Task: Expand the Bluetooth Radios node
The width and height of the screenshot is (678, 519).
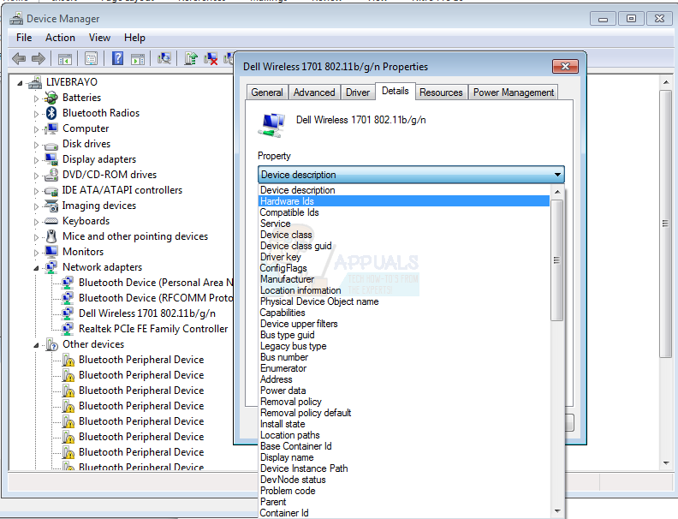Action: [x=36, y=114]
